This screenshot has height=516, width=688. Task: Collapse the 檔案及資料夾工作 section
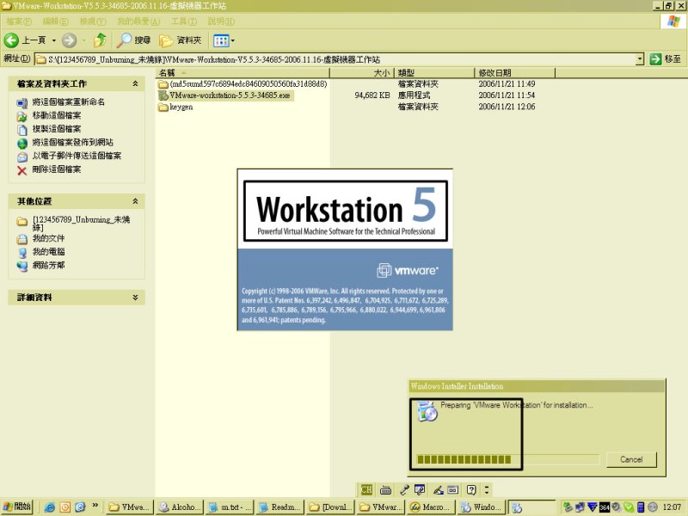[x=135, y=83]
